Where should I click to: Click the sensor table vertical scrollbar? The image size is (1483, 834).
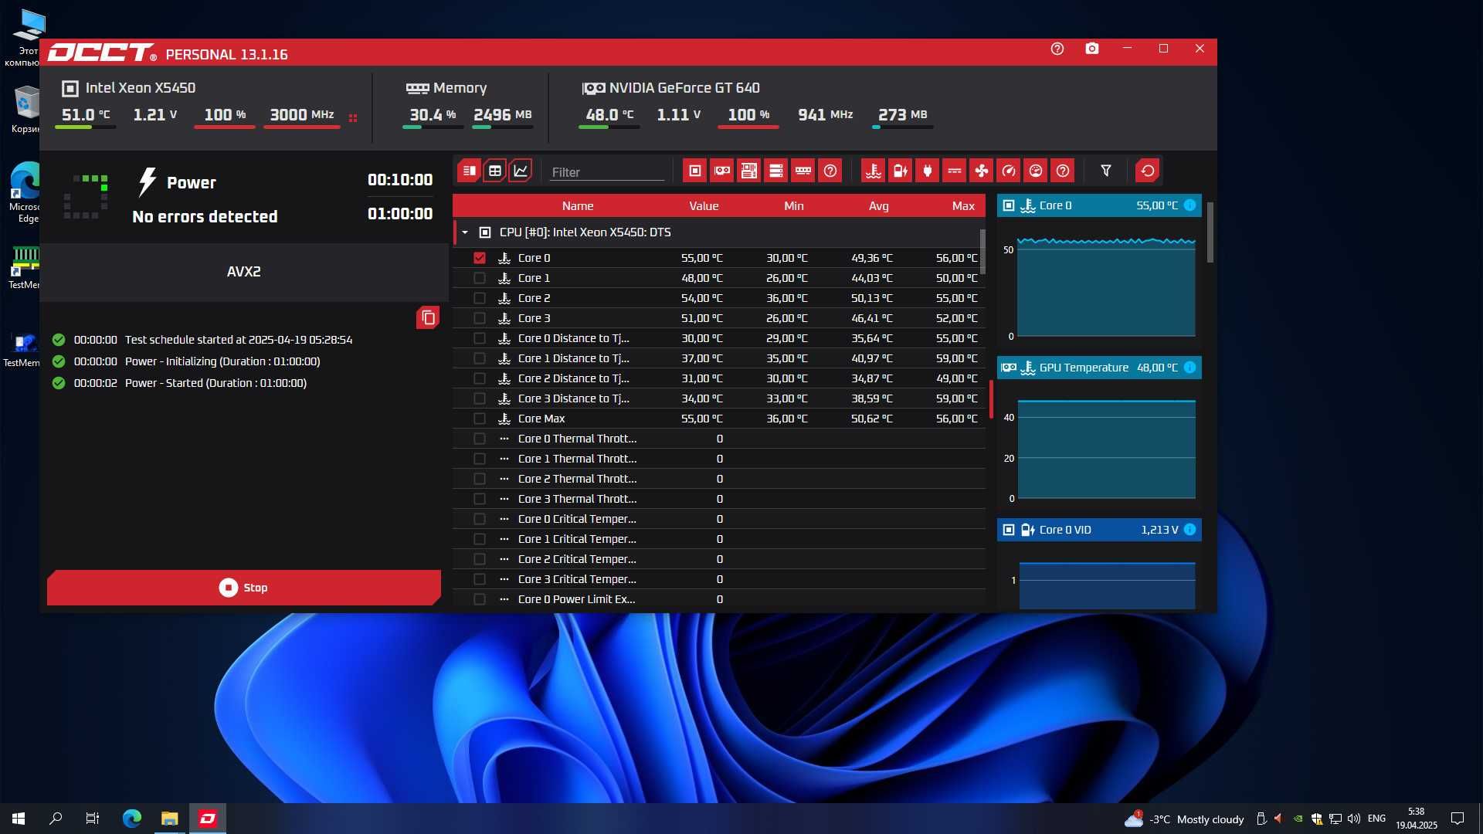[x=982, y=252]
